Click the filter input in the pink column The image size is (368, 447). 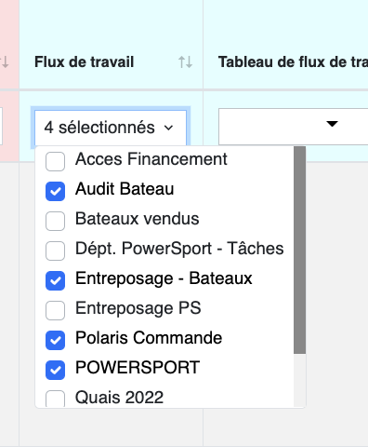click(1, 126)
